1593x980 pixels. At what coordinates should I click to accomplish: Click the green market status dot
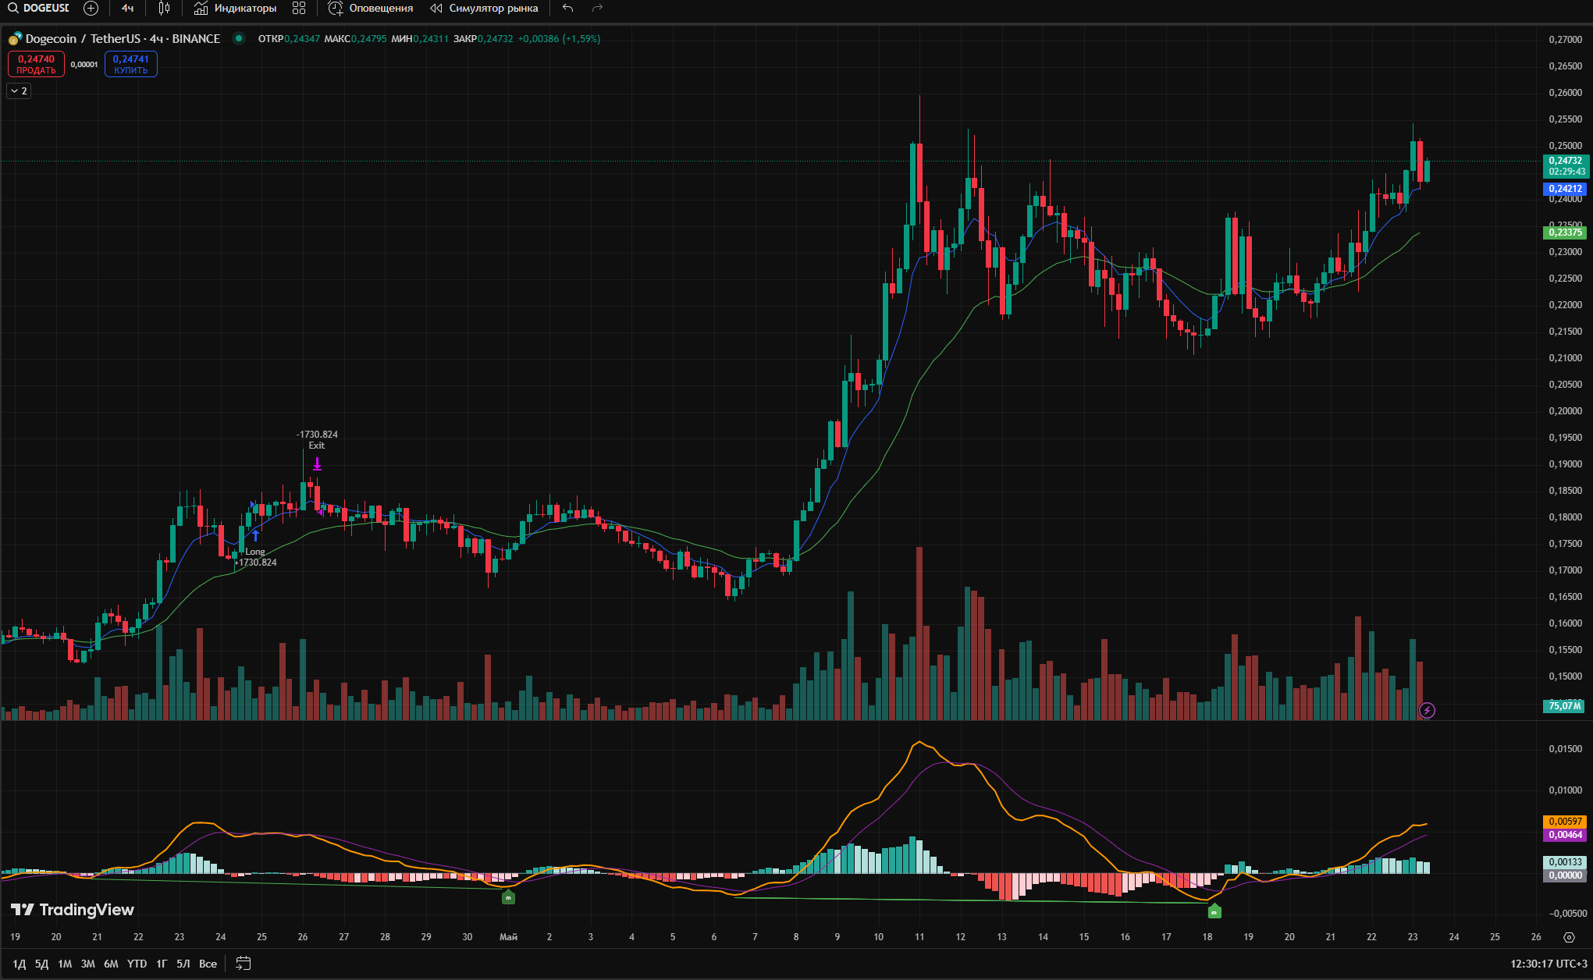239,38
